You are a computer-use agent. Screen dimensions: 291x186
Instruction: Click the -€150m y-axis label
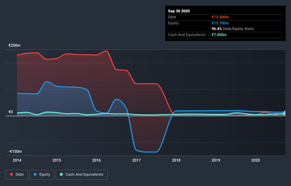(x=15, y=151)
